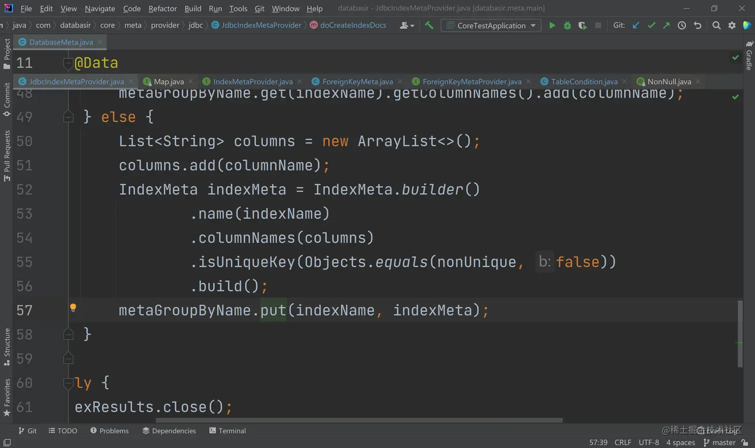Click the green inspection checkmark in editor

[x=736, y=97]
